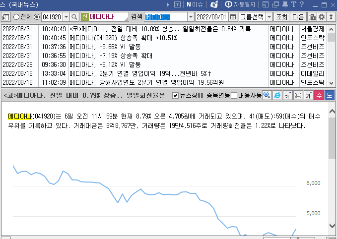Image resolution: width=337 pixels, height=239 pixels.
Task: Open the settings gear icon
Action: click(322, 17)
